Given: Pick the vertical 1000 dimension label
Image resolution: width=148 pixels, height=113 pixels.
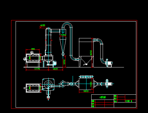Looking at the screenshot, I should tap(64, 62).
